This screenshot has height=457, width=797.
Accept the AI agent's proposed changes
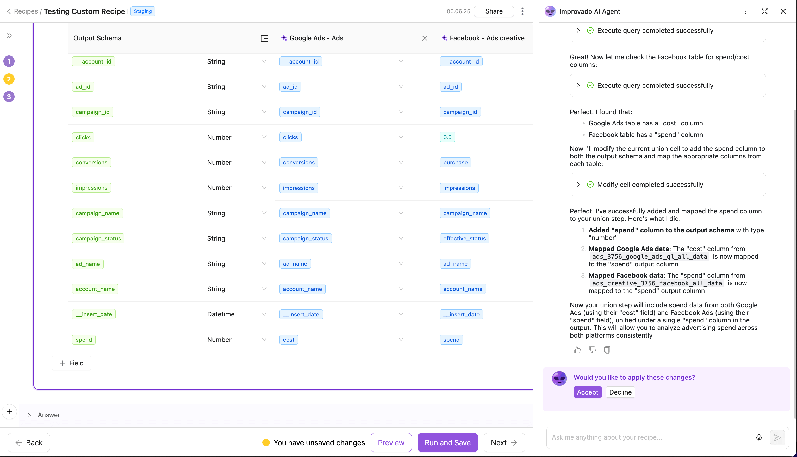pos(587,392)
